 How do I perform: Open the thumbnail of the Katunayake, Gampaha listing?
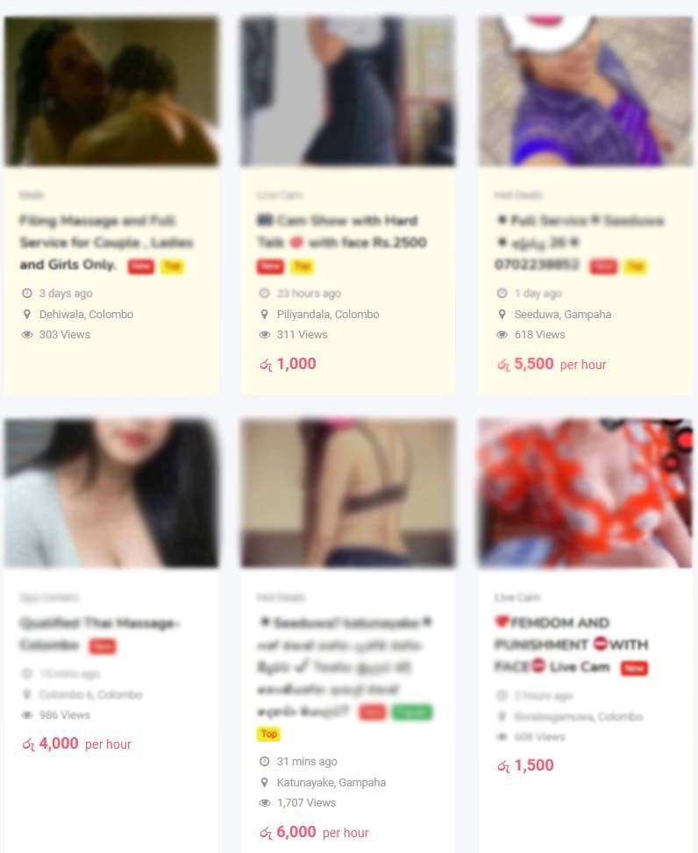pyautogui.click(x=348, y=493)
